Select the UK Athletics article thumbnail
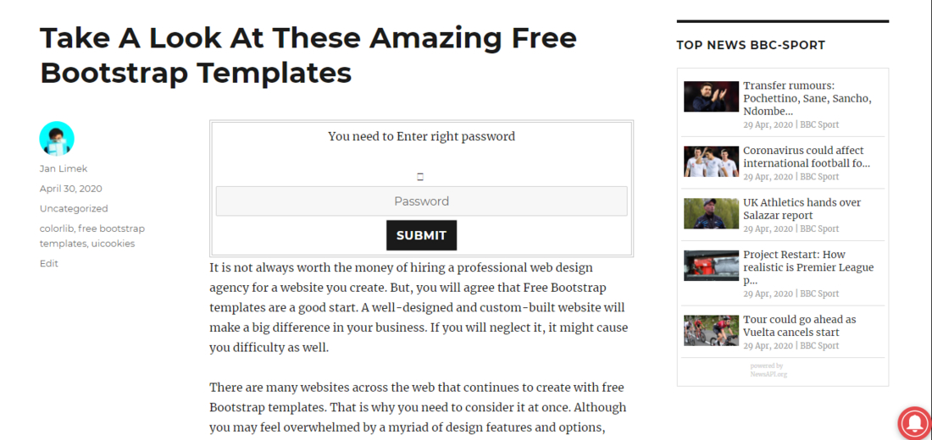Image resolution: width=932 pixels, height=440 pixels. pyautogui.click(x=712, y=213)
